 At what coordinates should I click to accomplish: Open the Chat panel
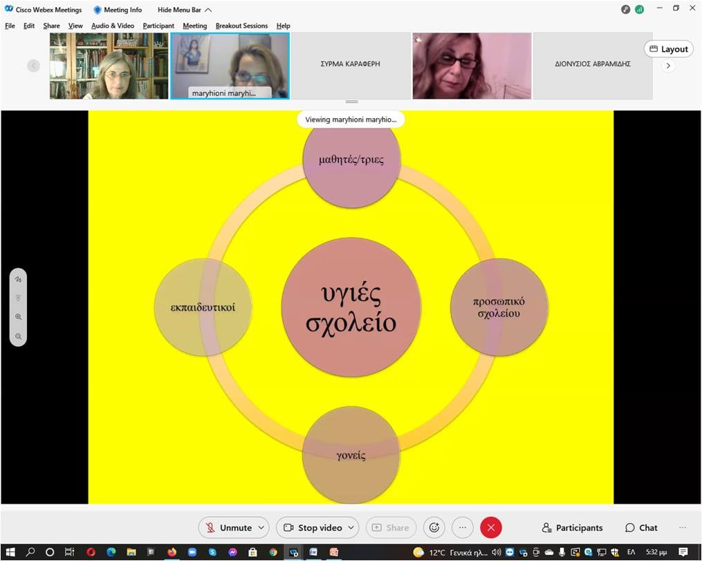click(641, 528)
